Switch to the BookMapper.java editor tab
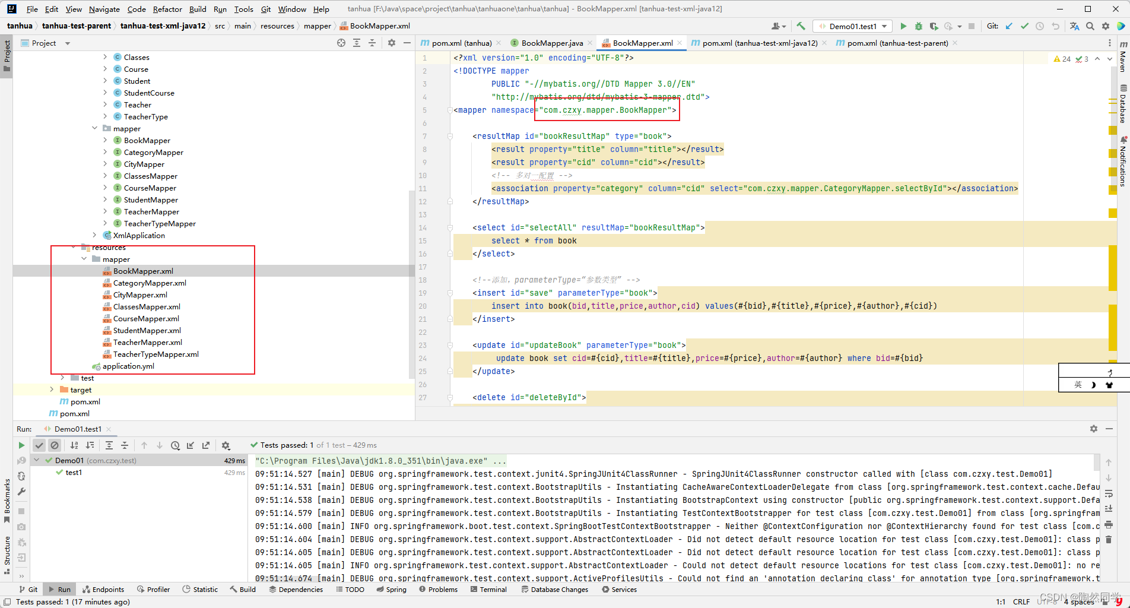 (x=551, y=43)
